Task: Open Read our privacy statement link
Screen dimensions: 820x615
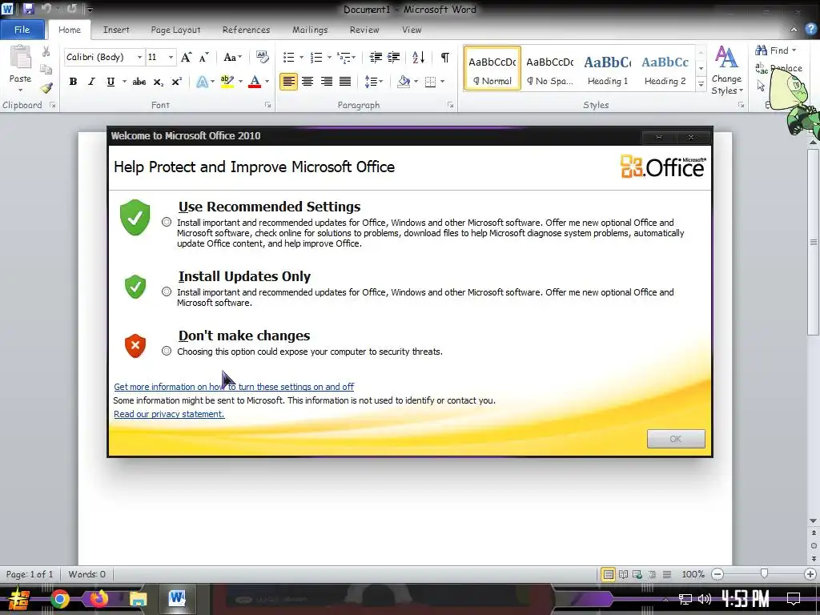Action: pyautogui.click(x=169, y=414)
